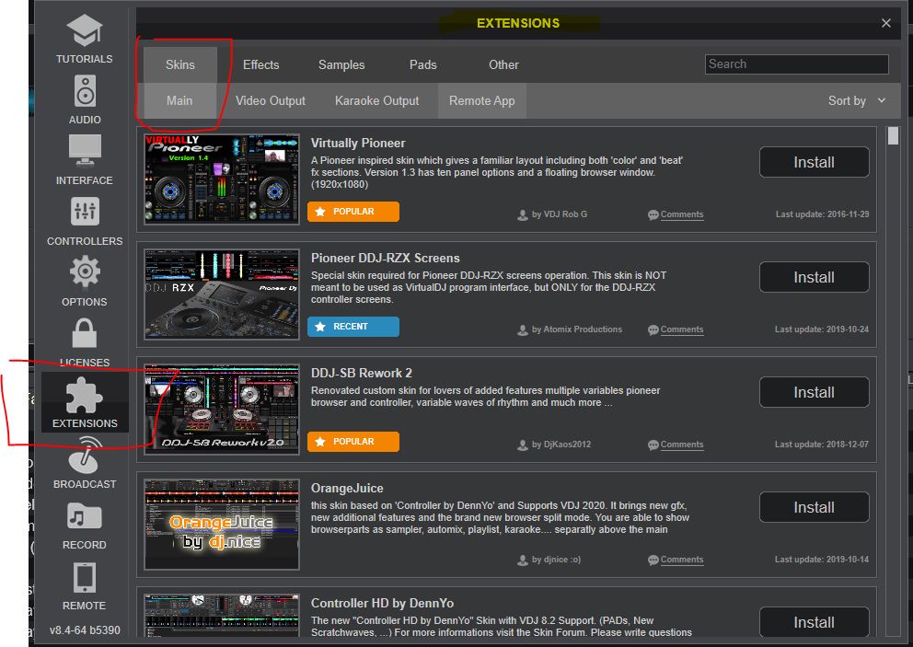
Task: Click 'Last update: 2016-11-29' text
Action: (822, 214)
